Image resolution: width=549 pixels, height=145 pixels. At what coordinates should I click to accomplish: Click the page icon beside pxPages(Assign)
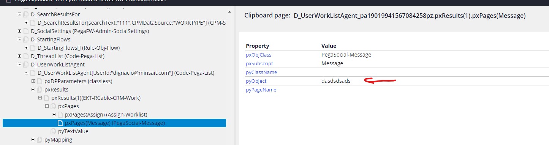pyautogui.click(x=60, y=115)
